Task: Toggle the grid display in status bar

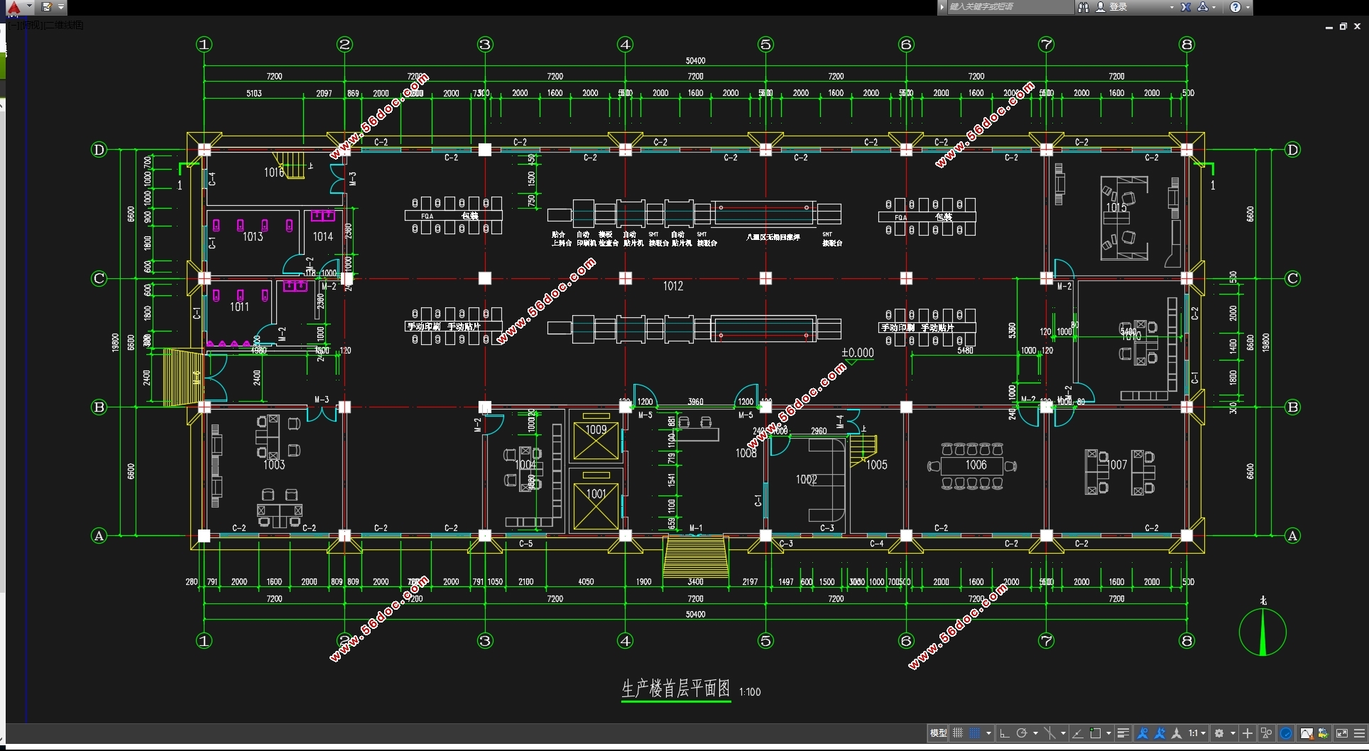Action: pyautogui.click(x=958, y=733)
